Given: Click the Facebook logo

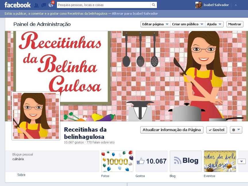Looking at the screenshot, I should (18, 5).
